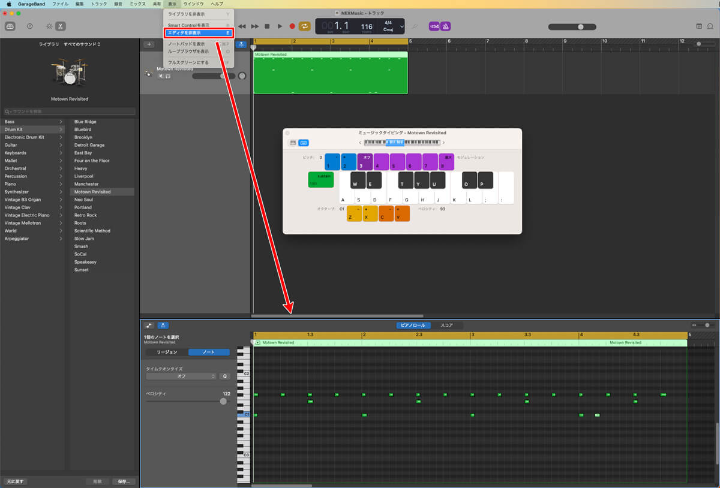
Task: Toggle the Library button in the toolbar
Action: 10,26
